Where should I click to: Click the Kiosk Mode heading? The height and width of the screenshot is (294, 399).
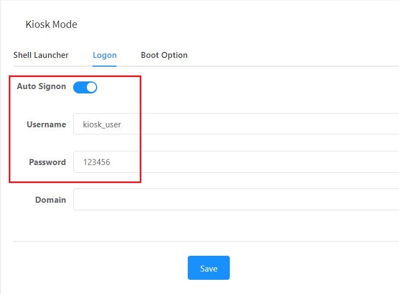pyautogui.click(x=51, y=25)
